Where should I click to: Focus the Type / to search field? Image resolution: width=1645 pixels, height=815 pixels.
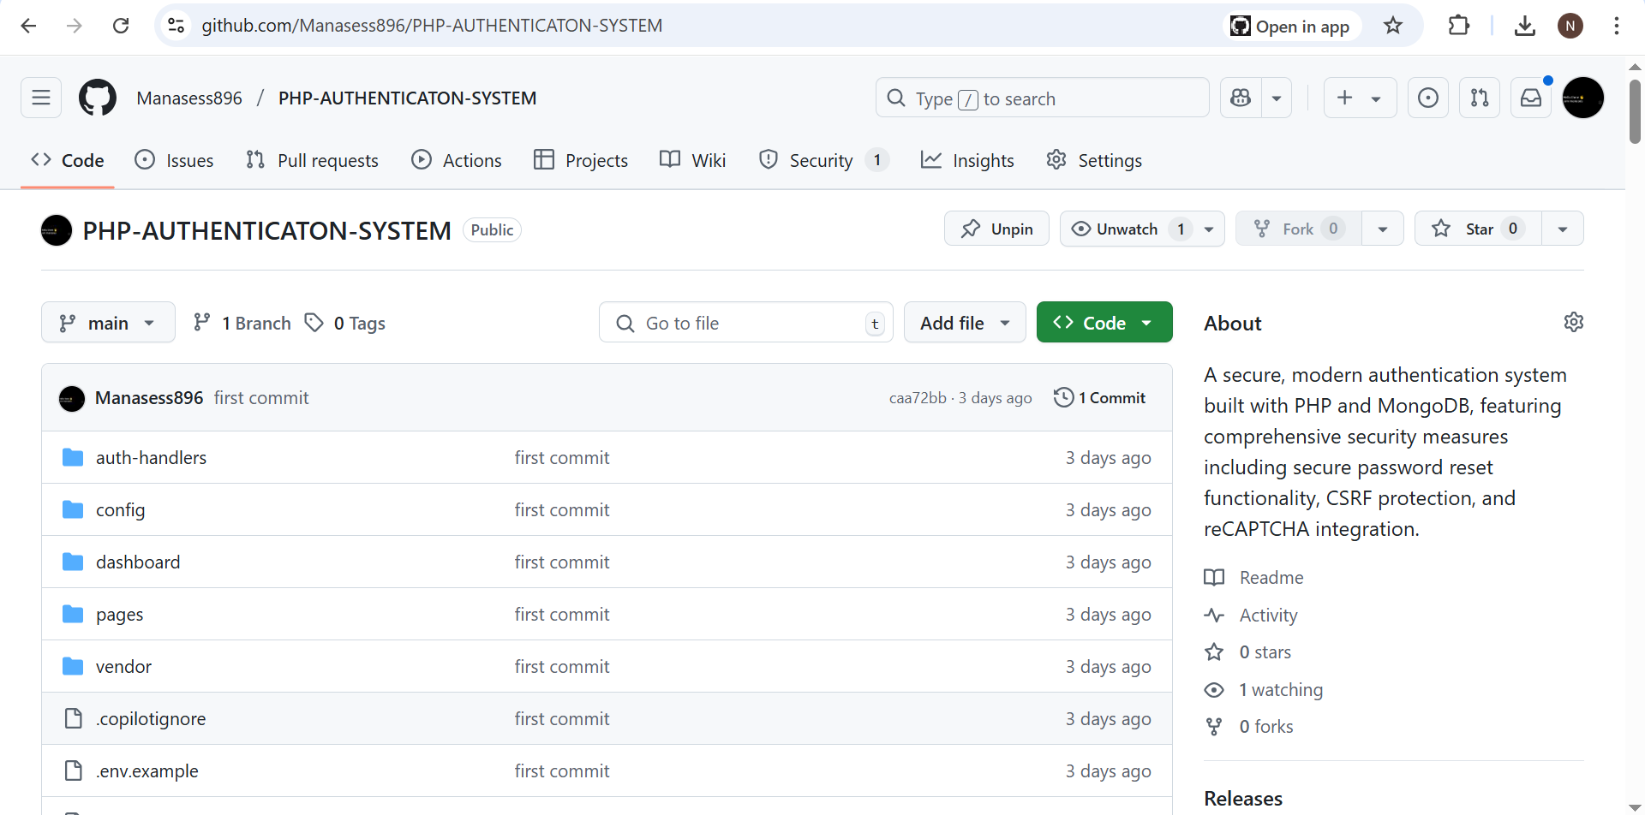[1043, 98]
